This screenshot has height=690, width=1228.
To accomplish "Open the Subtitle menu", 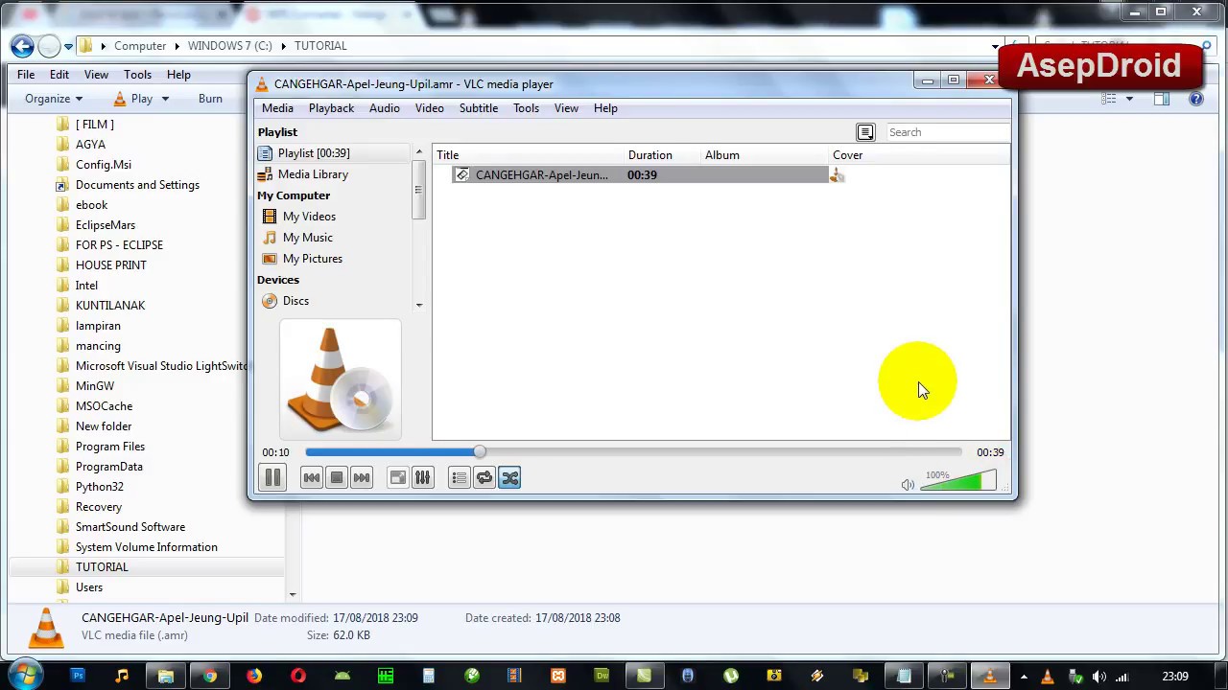I will 478,108.
